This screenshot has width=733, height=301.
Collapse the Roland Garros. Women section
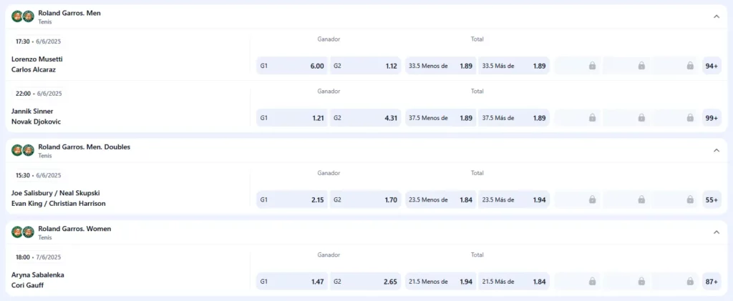716,232
